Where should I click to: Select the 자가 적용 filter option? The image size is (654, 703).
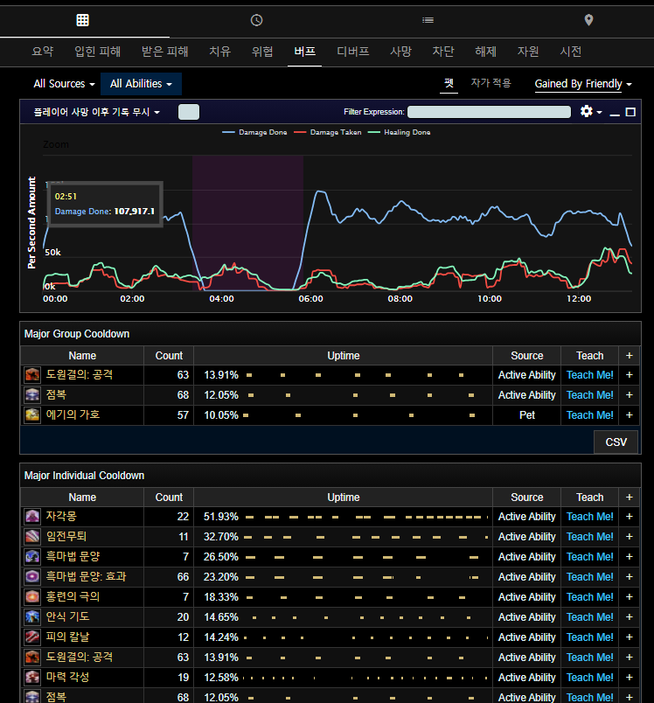[491, 83]
